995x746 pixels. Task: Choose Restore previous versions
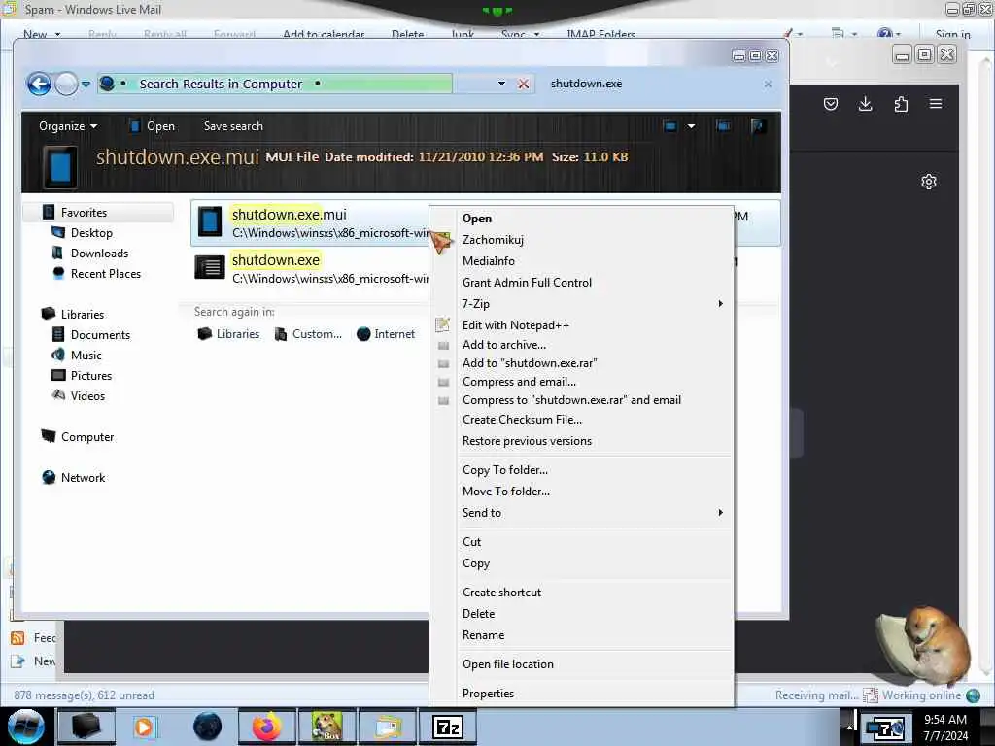[582, 441]
